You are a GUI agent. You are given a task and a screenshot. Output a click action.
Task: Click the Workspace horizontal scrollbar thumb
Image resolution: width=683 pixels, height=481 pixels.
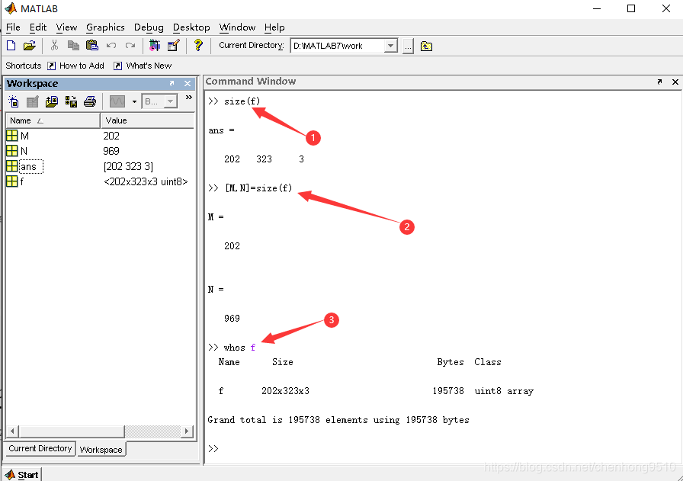pos(72,431)
